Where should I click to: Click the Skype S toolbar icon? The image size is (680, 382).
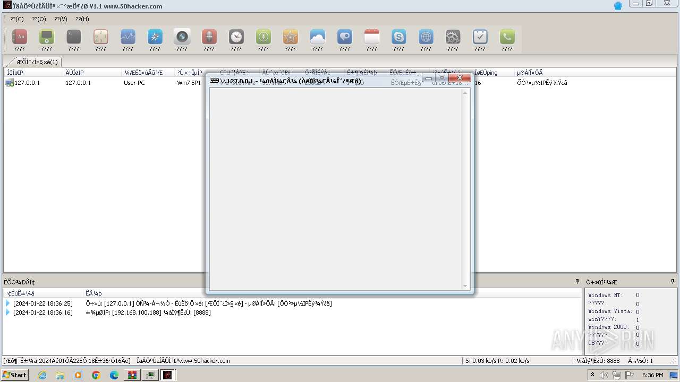click(x=399, y=37)
